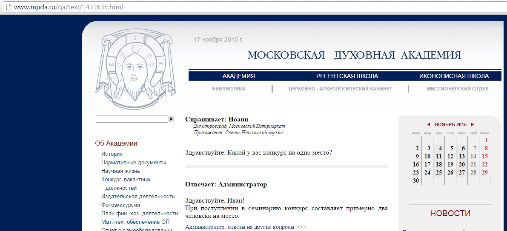507x231 pixels.
Task: Select calendar day 15
Action: tap(485, 156)
